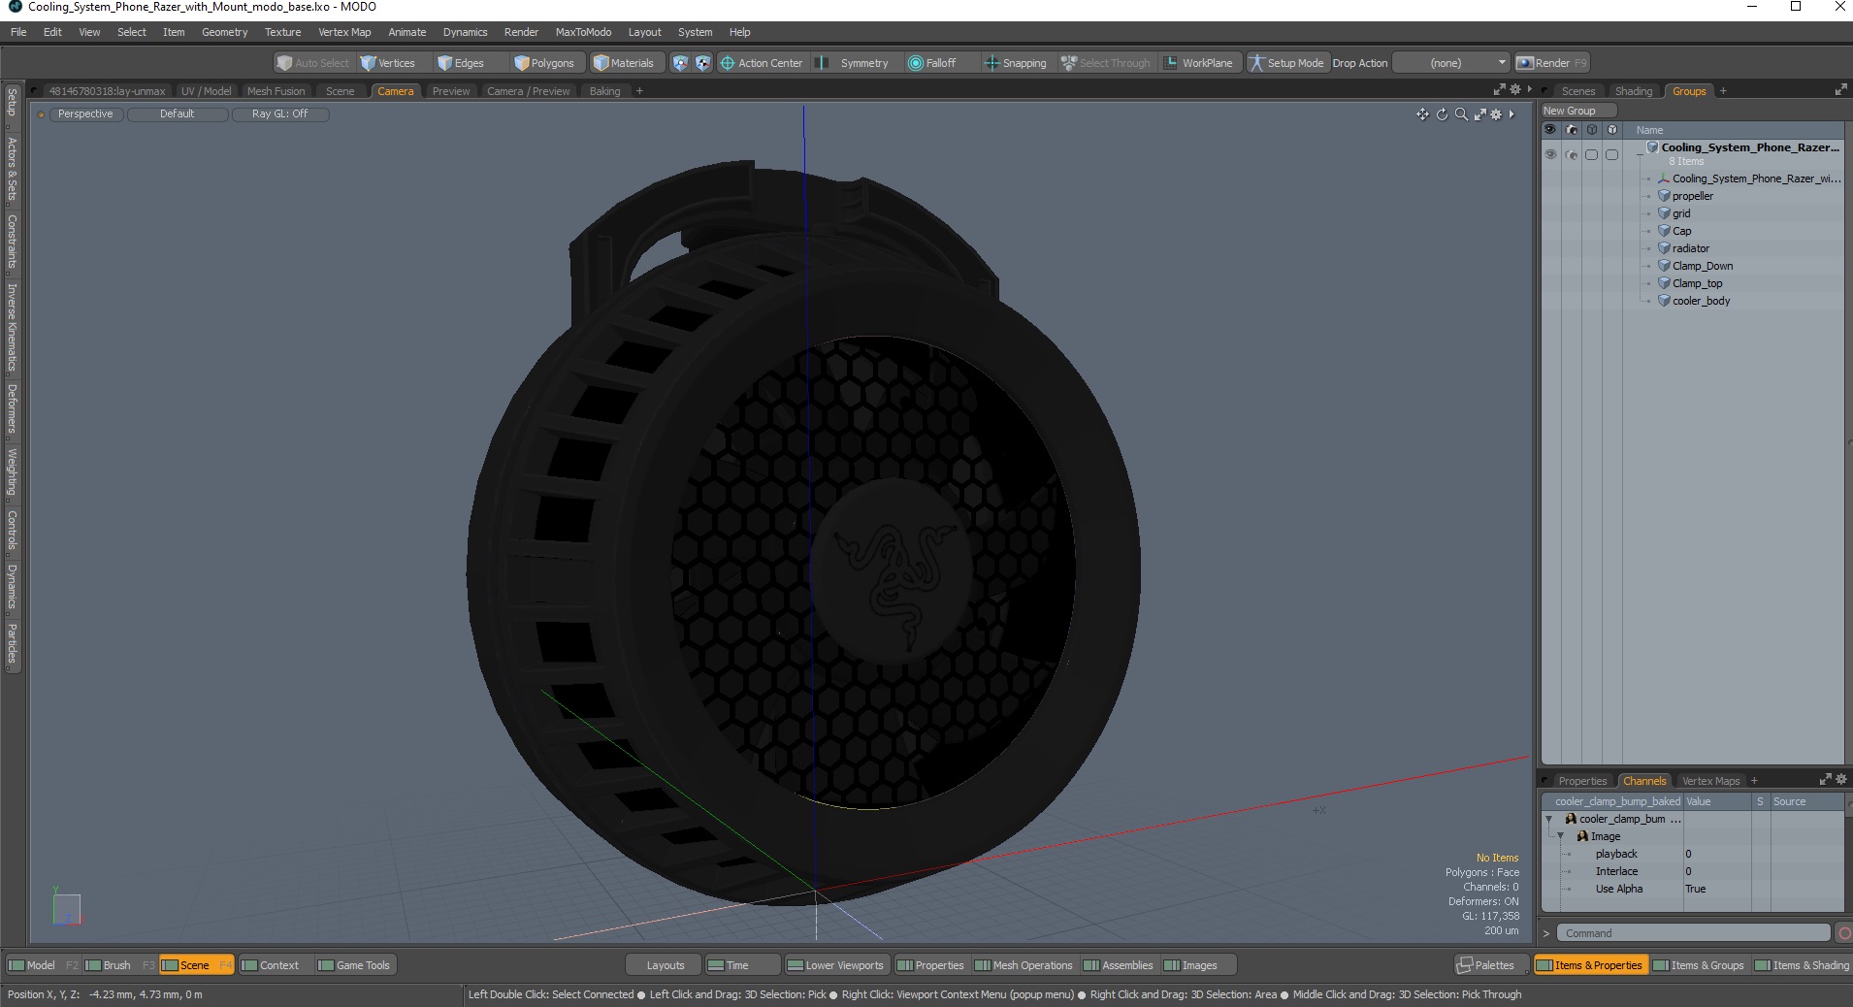Image resolution: width=1853 pixels, height=1007 pixels.
Task: Switch to the Mesh Fusion tab
Action: (276, 91)
